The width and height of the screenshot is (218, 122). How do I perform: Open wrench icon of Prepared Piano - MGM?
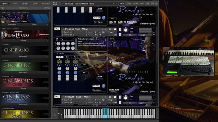[57, 29]
